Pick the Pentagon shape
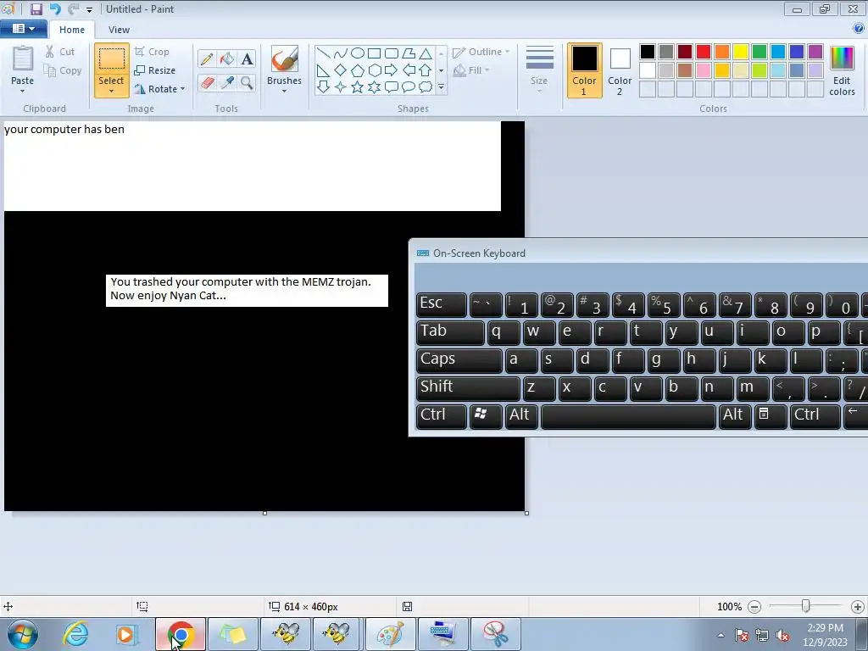Screen dimensions: 868x651 click(358, 70)
